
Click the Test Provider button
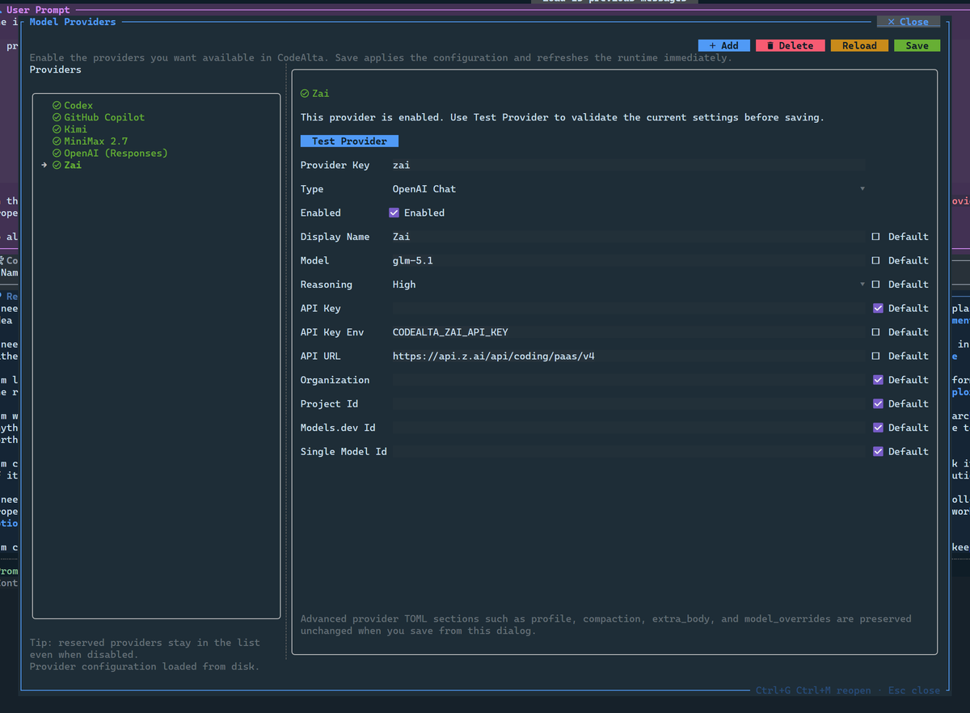349,141
